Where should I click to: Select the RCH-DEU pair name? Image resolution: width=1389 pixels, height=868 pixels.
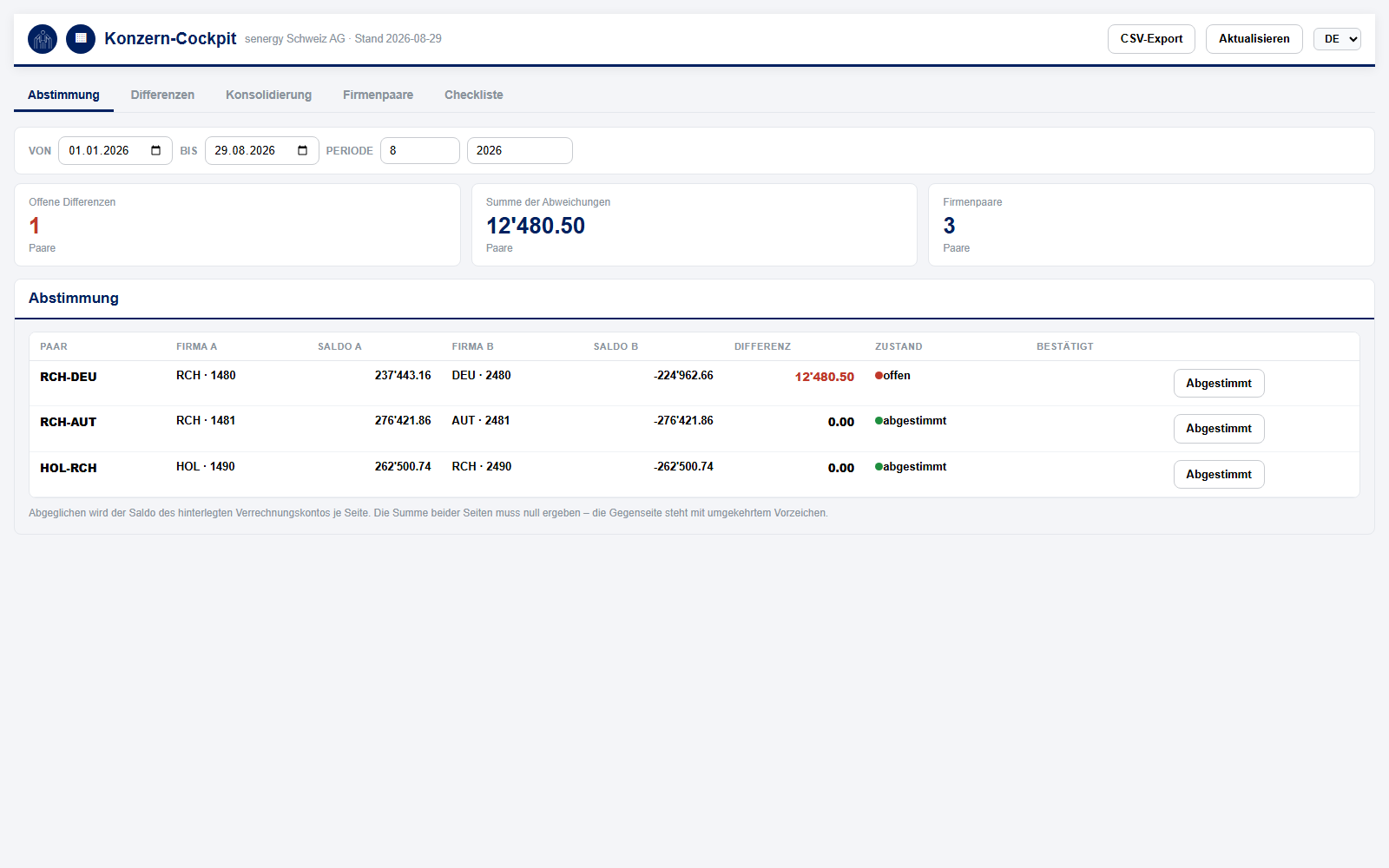(x=69, y=378)
